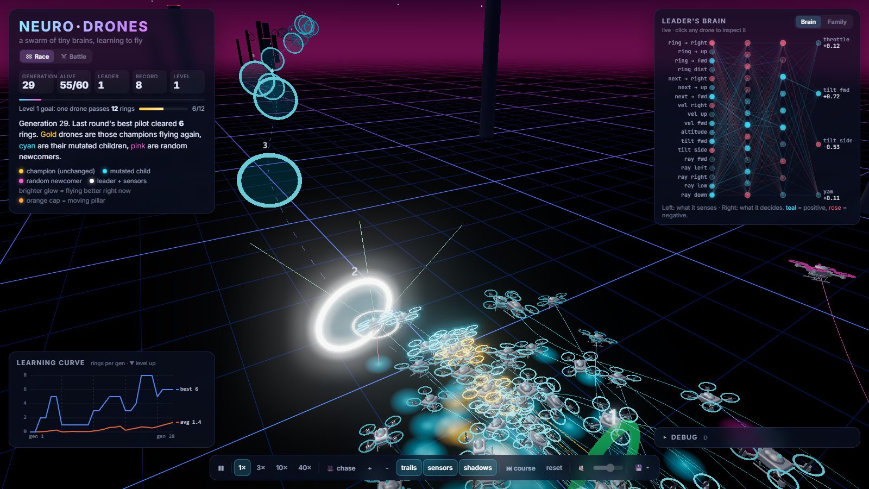Click the 'ring → right' input node

coord(712,43)
